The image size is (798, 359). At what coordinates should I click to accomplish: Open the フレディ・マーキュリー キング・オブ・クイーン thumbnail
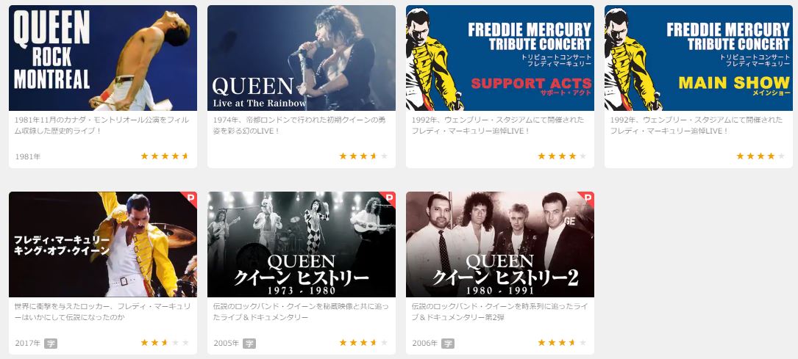(103, 244)
